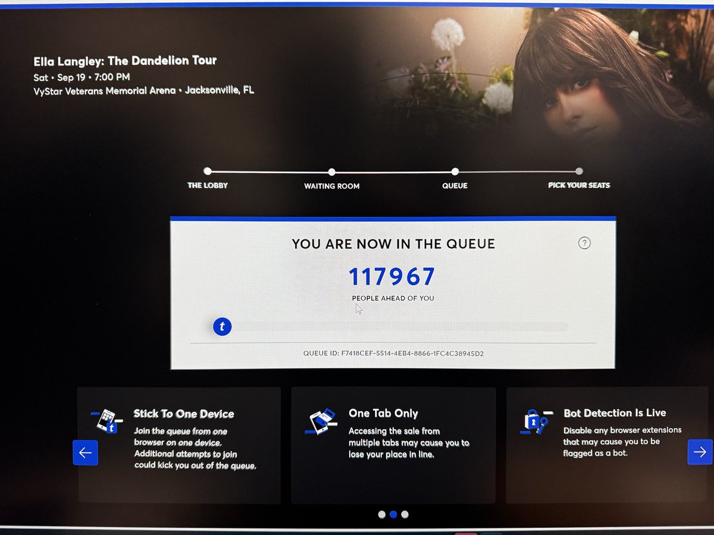Click the 'PICK YOUR SEATS' step label
Image resolution: width=714 pixels, height=535 pixels.
(x=579, y=185)
